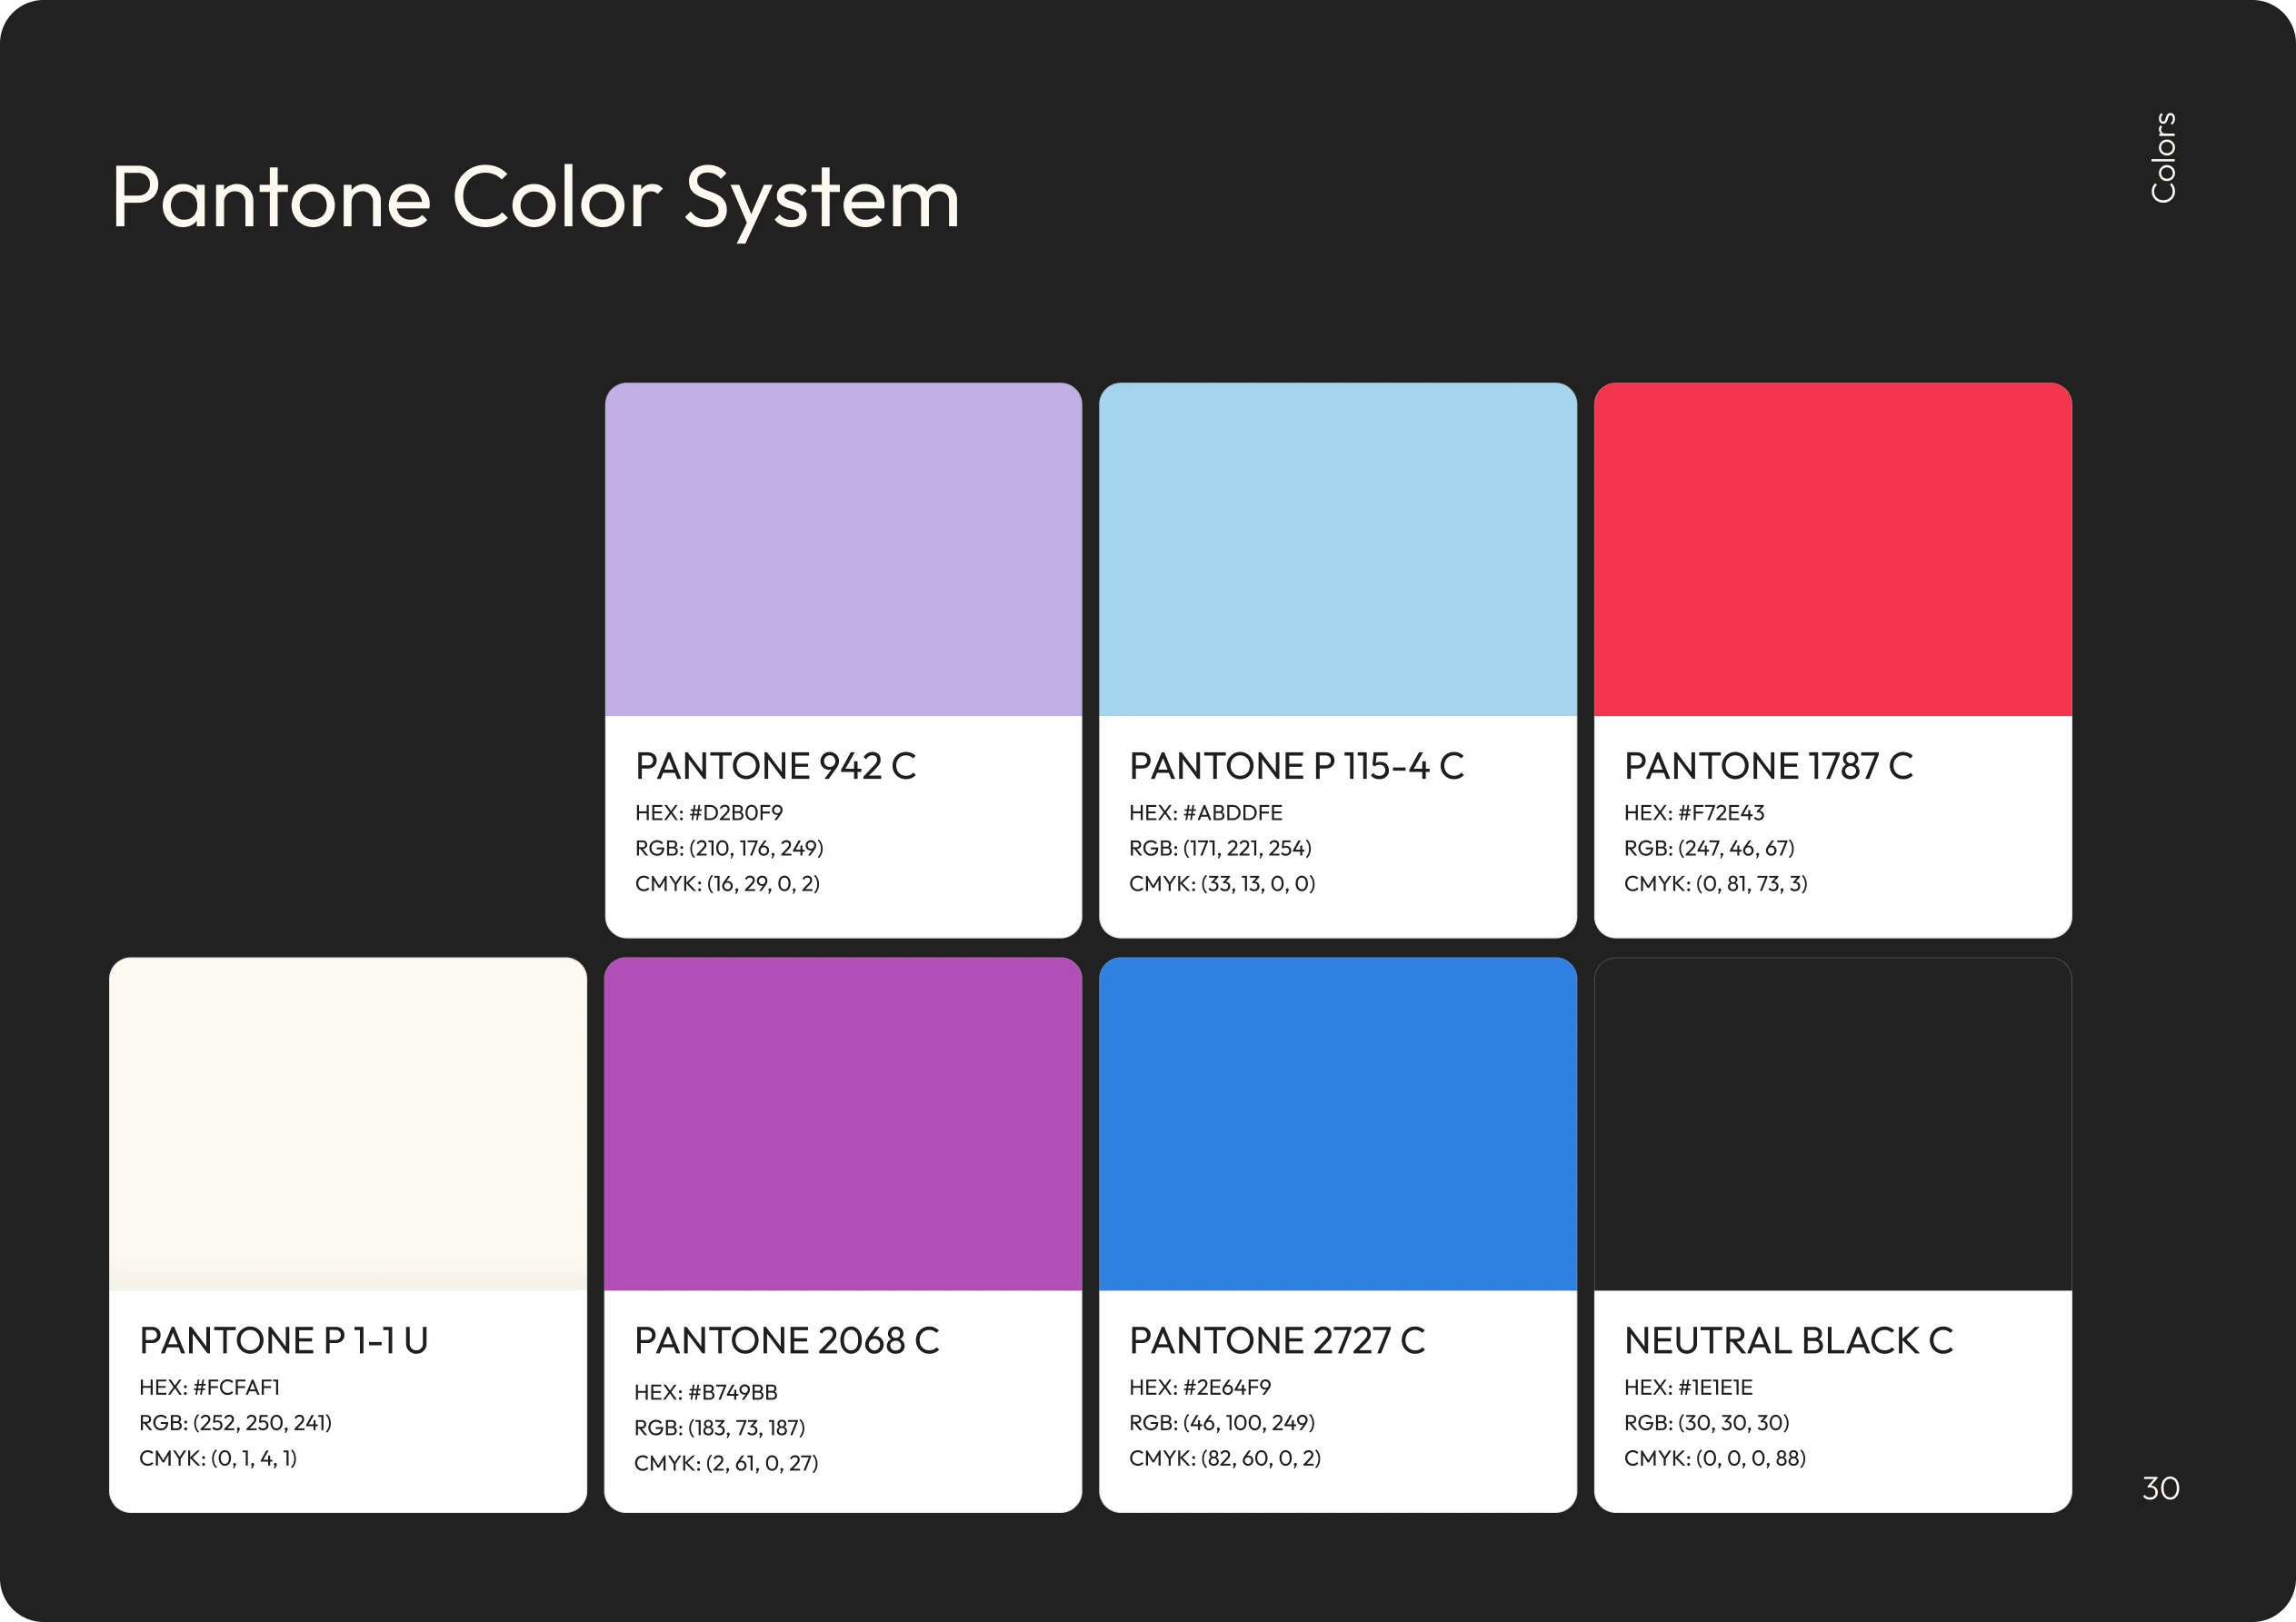Click the PANTONE P 1-1 U name heading
Screen dimensions: 2296x1622
(284, 1341)
